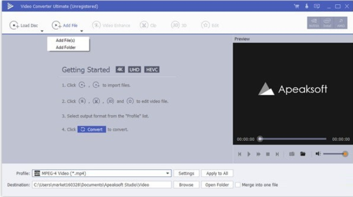Mute the preview audio
This screenshot has height=197, width=353.
tap(318, 154)
